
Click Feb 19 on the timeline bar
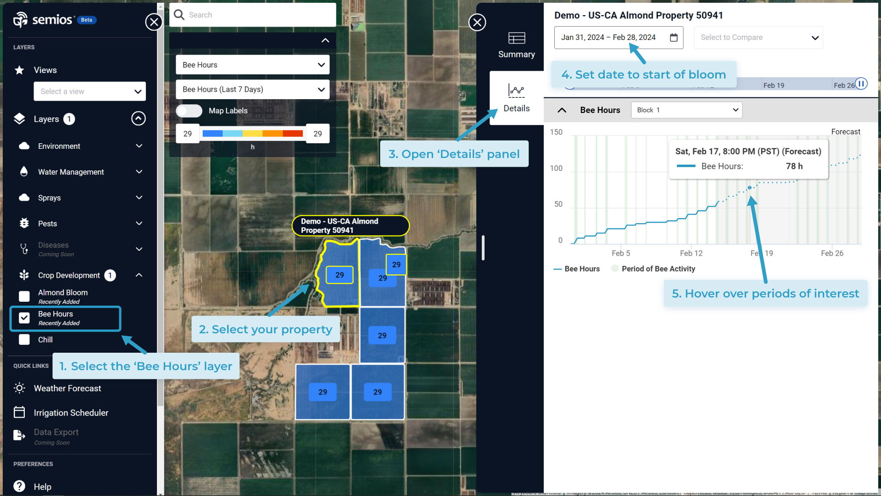(774, 85)
